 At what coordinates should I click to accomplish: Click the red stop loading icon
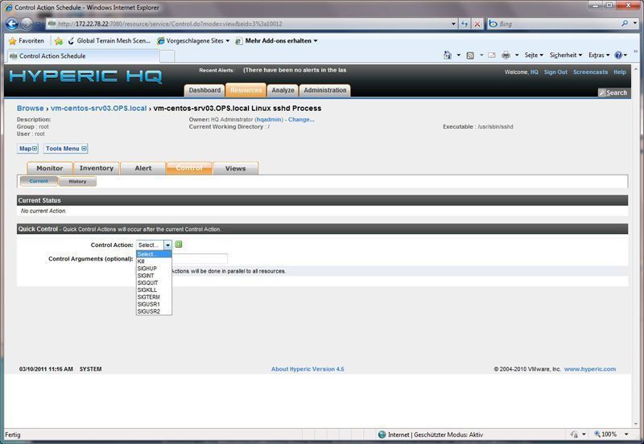477,24
